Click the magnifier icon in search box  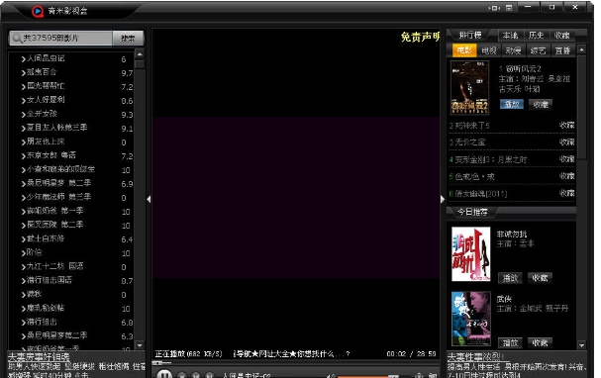click(17, 38)
